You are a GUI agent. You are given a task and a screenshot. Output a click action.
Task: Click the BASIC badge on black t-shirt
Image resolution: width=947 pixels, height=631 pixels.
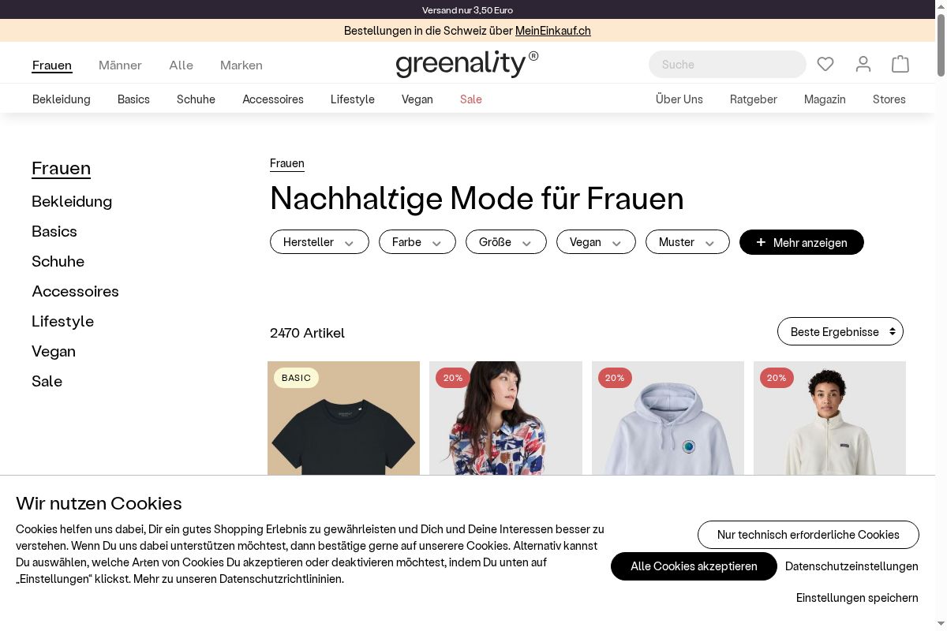tap(296, 378)
